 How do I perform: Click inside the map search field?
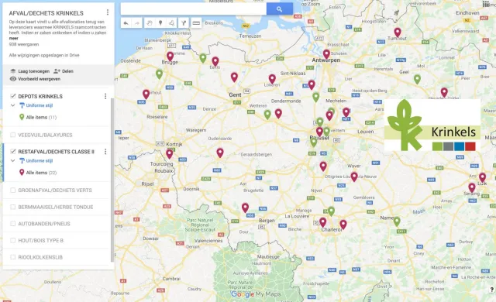(193, 9)
